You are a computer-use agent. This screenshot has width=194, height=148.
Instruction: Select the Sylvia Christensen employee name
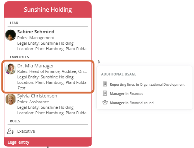(37, 96)
